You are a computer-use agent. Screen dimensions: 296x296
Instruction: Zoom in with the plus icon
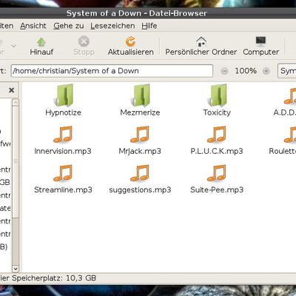tap(266, 71)
